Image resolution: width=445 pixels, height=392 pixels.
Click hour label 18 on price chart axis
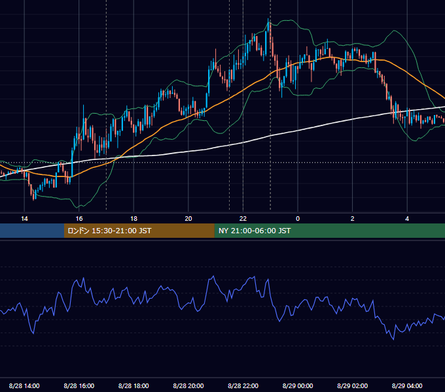click(133, 219)
